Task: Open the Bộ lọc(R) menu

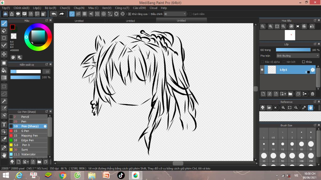Action: pos(50,8)
